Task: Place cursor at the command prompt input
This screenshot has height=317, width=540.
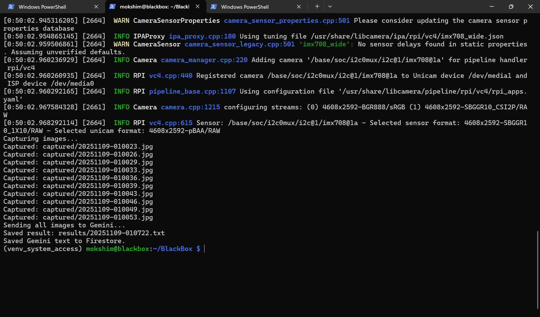Action: point(205,249)
